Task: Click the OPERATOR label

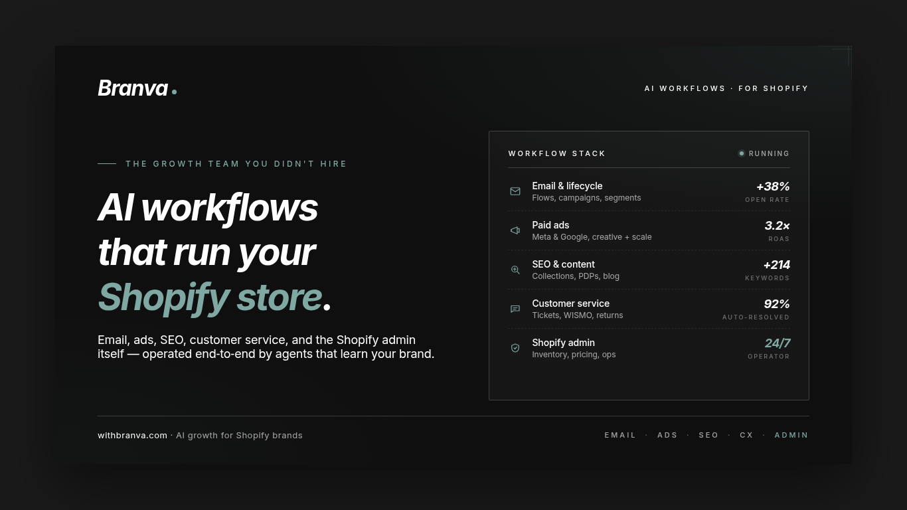Action: (769, 357)
